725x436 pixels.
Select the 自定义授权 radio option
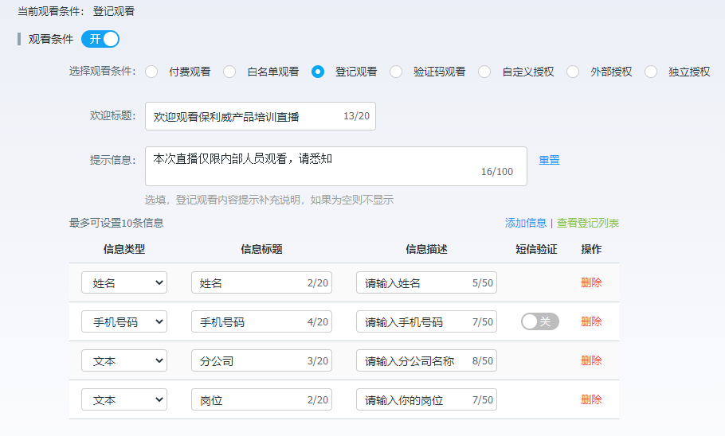484,72
